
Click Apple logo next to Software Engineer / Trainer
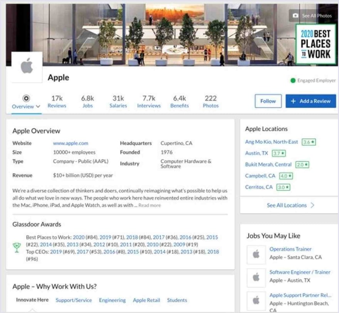pos(256,277)
